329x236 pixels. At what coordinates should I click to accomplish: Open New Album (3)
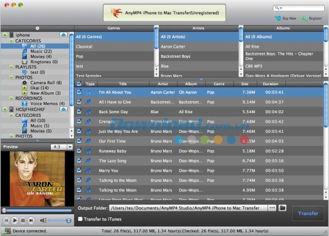tap(45, 93)
